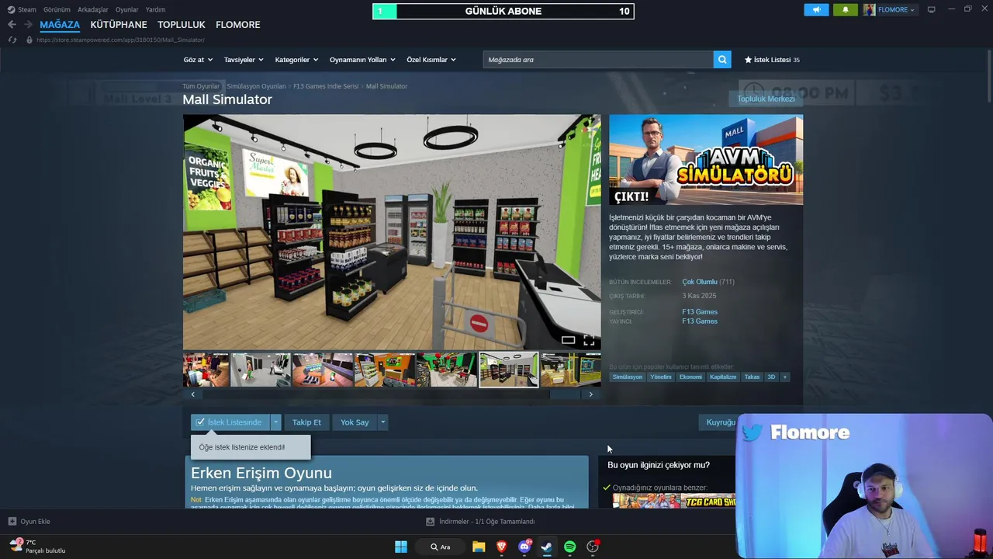Click the Tüm Oyunlar breadcrumb link
This screenshot has width=993, height=559.
(201, 86)
